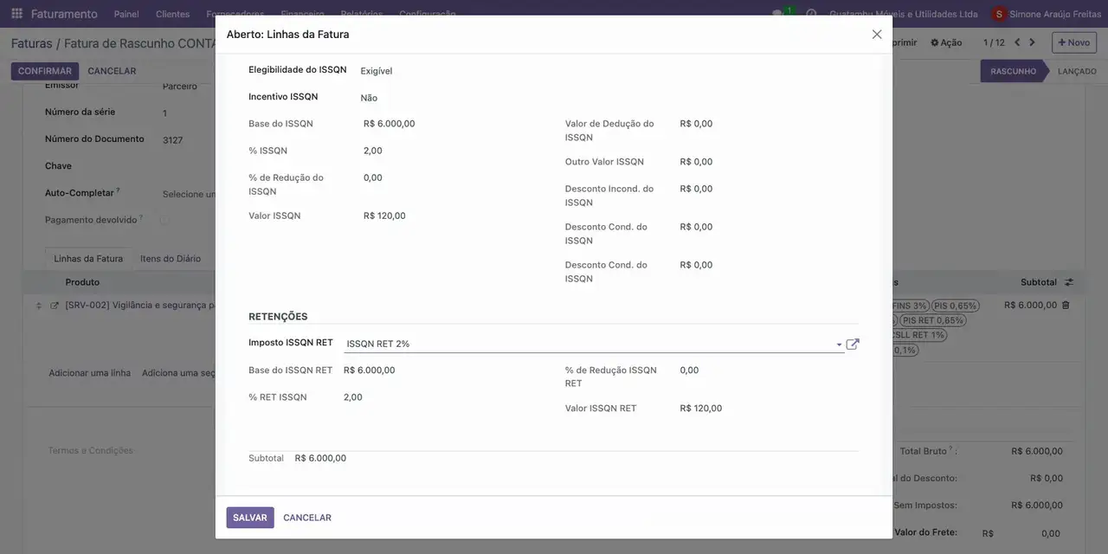Expand the Imposto ISSQN RET dropdown arrow
The height and width of the screenshot is (554, 1108).
839,345
